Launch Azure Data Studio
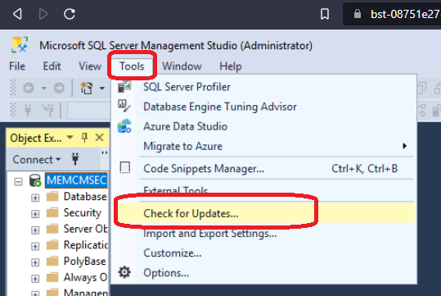 point(264,126)
